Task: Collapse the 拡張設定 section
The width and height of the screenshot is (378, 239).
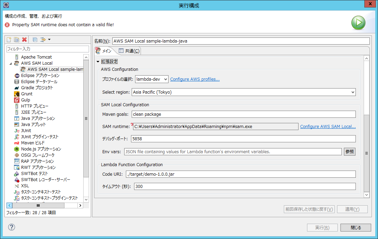Action: click(x=98, y=62)
